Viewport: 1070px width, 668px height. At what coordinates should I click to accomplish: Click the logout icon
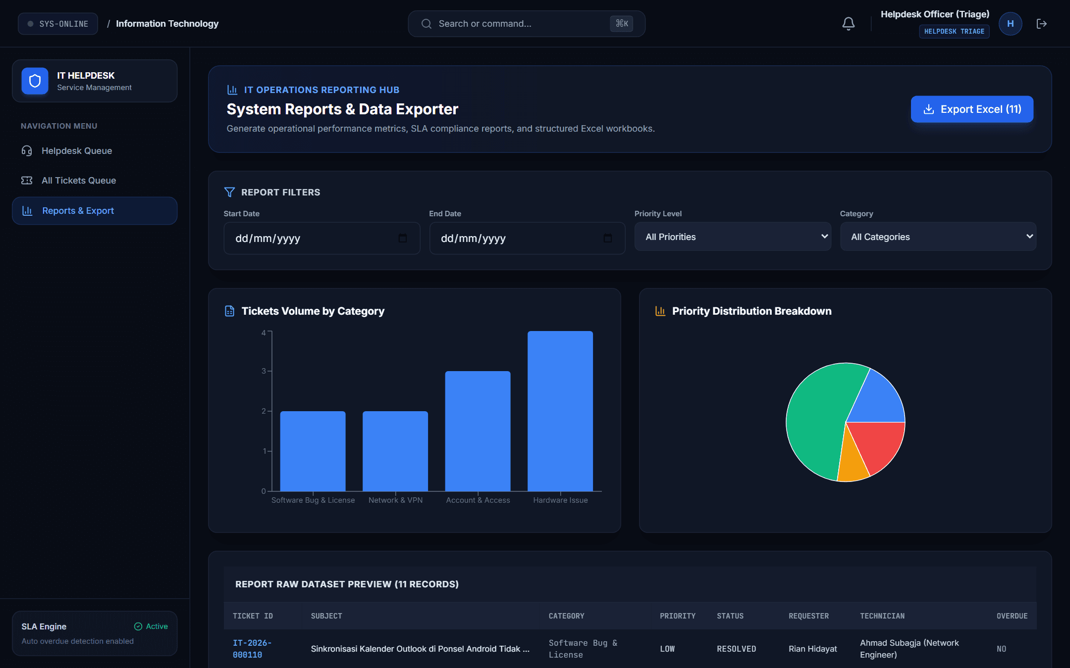coord(1041,24)
